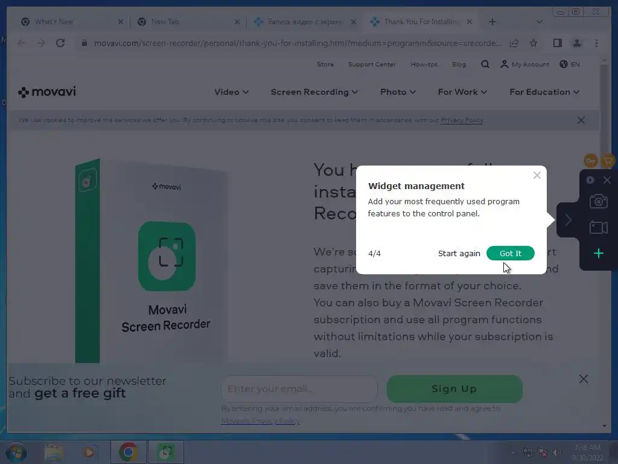
Task: Close the newsletter subscription banner
Action: click(x=584, y=379)
